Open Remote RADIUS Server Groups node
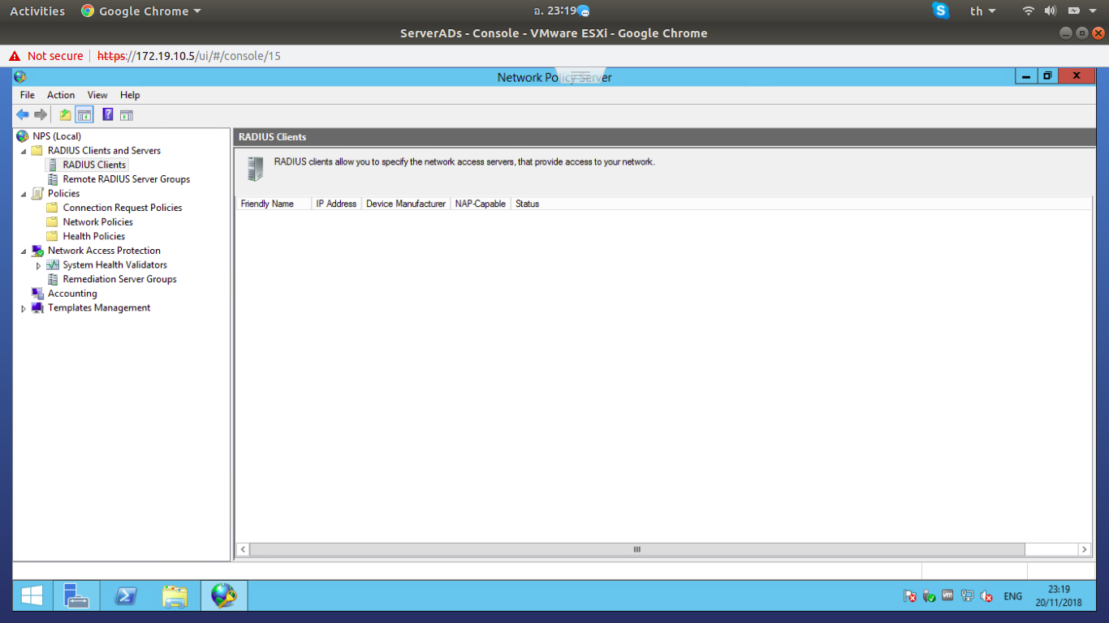 coord(127,179)
